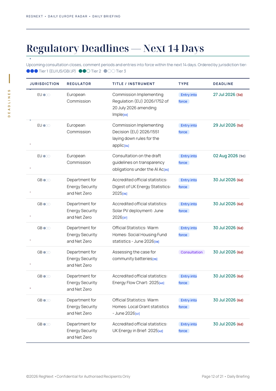Open footnote reference [38]
The height and width of the screenshot is (391, 276).
click(157, 242)
